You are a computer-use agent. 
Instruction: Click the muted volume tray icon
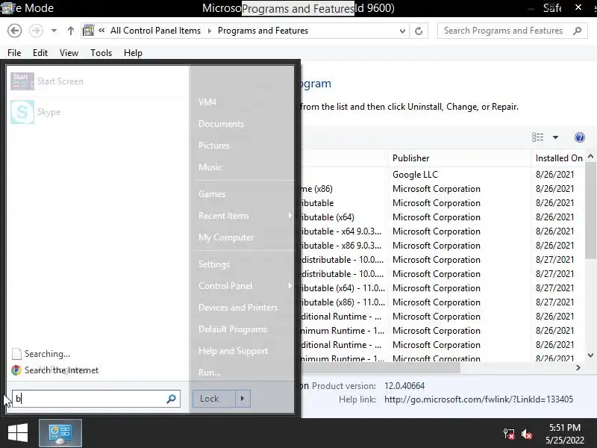click(527, 434)
